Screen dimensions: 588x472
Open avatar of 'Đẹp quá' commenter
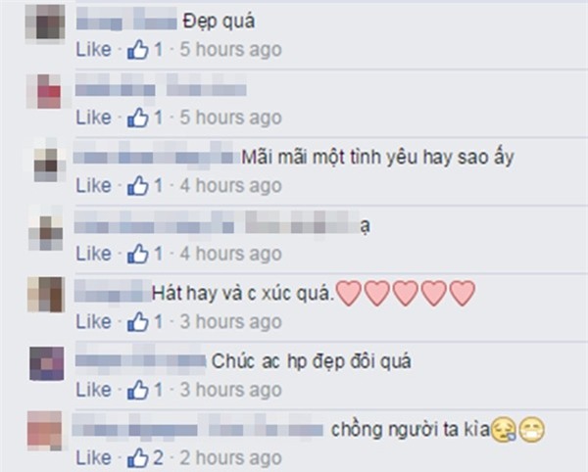point(45,24)
